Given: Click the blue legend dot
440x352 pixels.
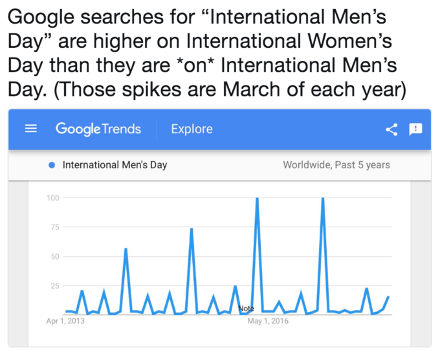Looking at the screenshot, I should click(52, 166).
